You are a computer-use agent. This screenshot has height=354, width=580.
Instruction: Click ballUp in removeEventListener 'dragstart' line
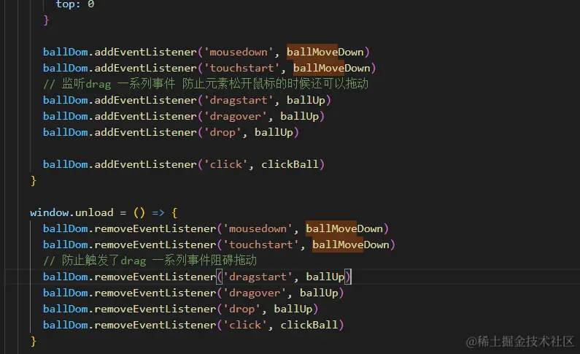pos(325,277)
